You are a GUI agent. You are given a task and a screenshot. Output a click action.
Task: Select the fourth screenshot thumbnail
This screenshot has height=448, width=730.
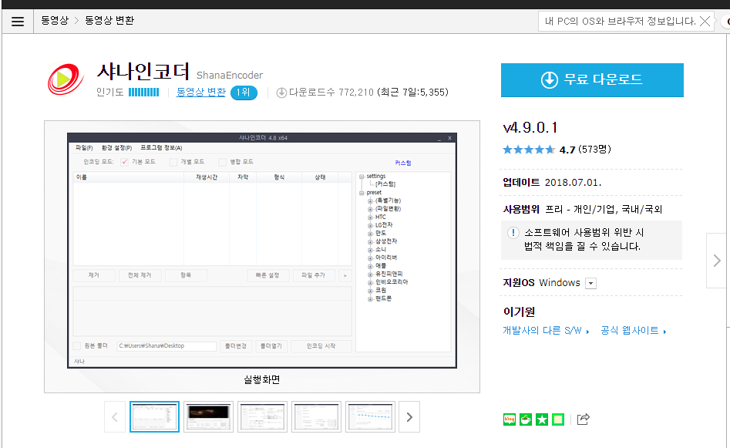point(317,417)
